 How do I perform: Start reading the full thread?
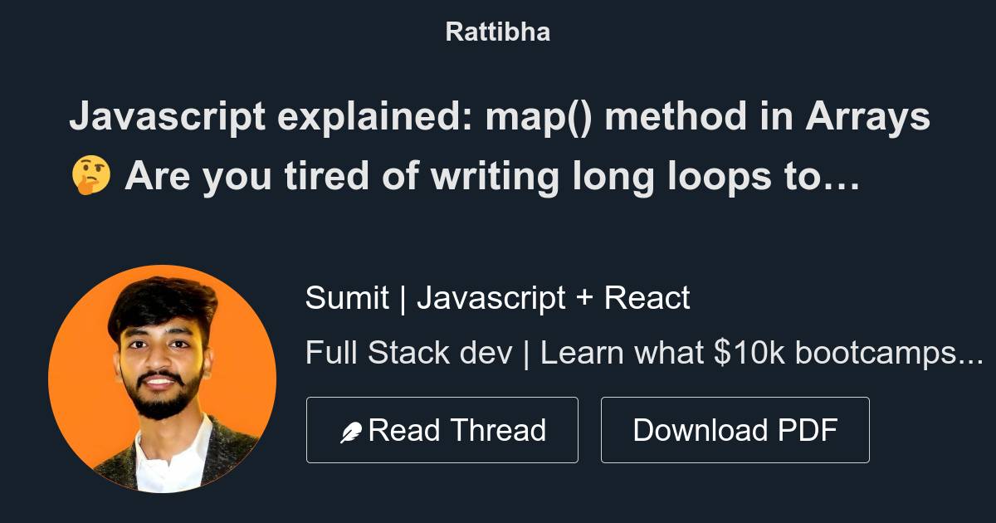click(442, 429)
